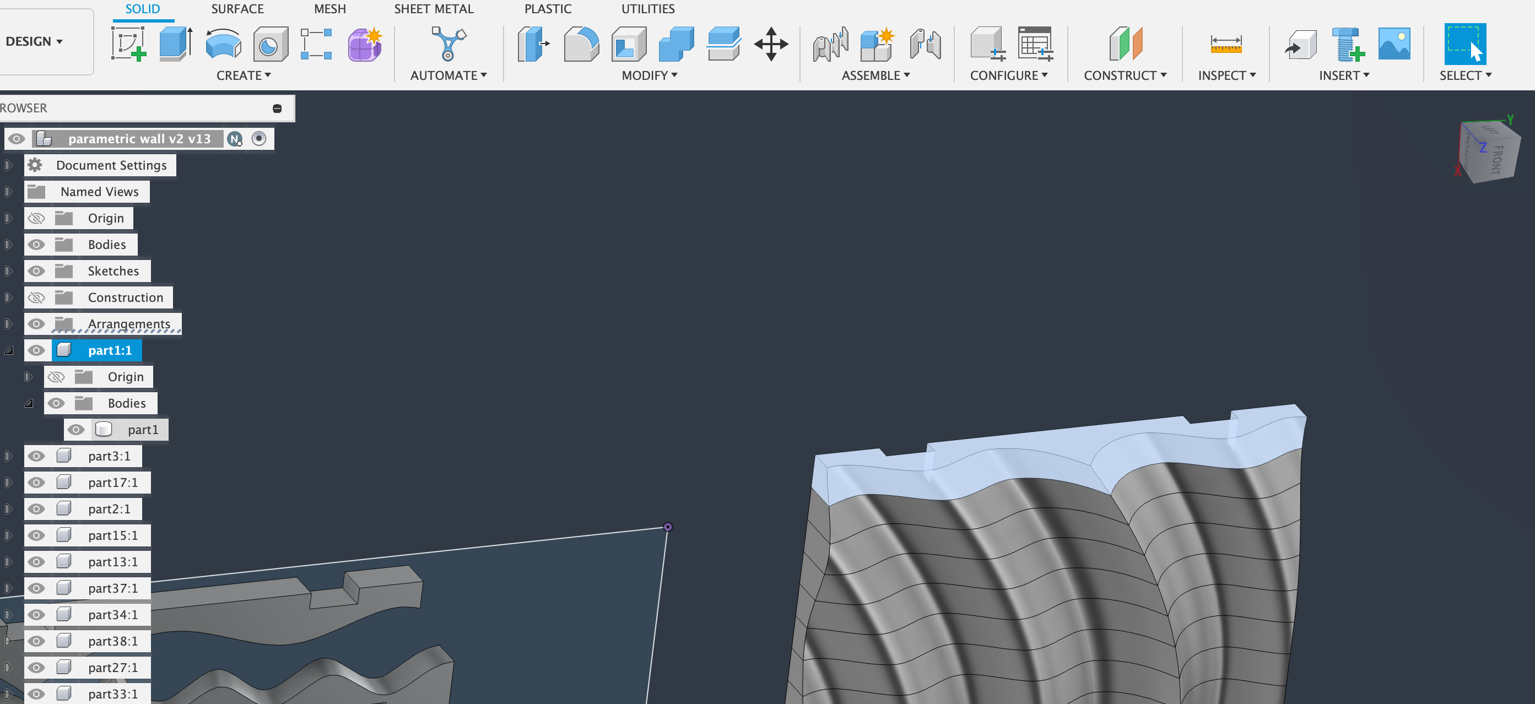
Task: Choose the As-built Joint tool
Action: 925,44
